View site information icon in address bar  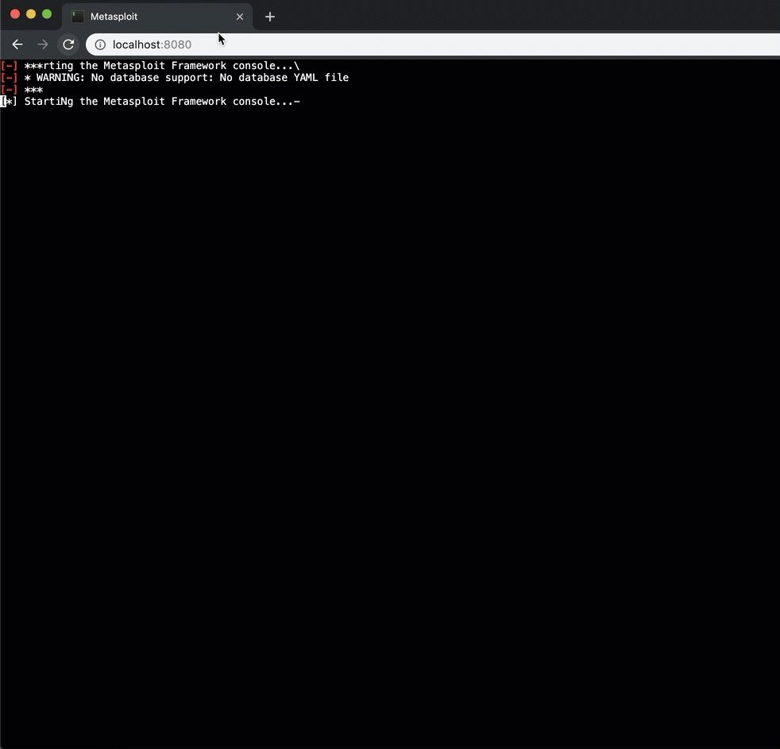(100, 44)
